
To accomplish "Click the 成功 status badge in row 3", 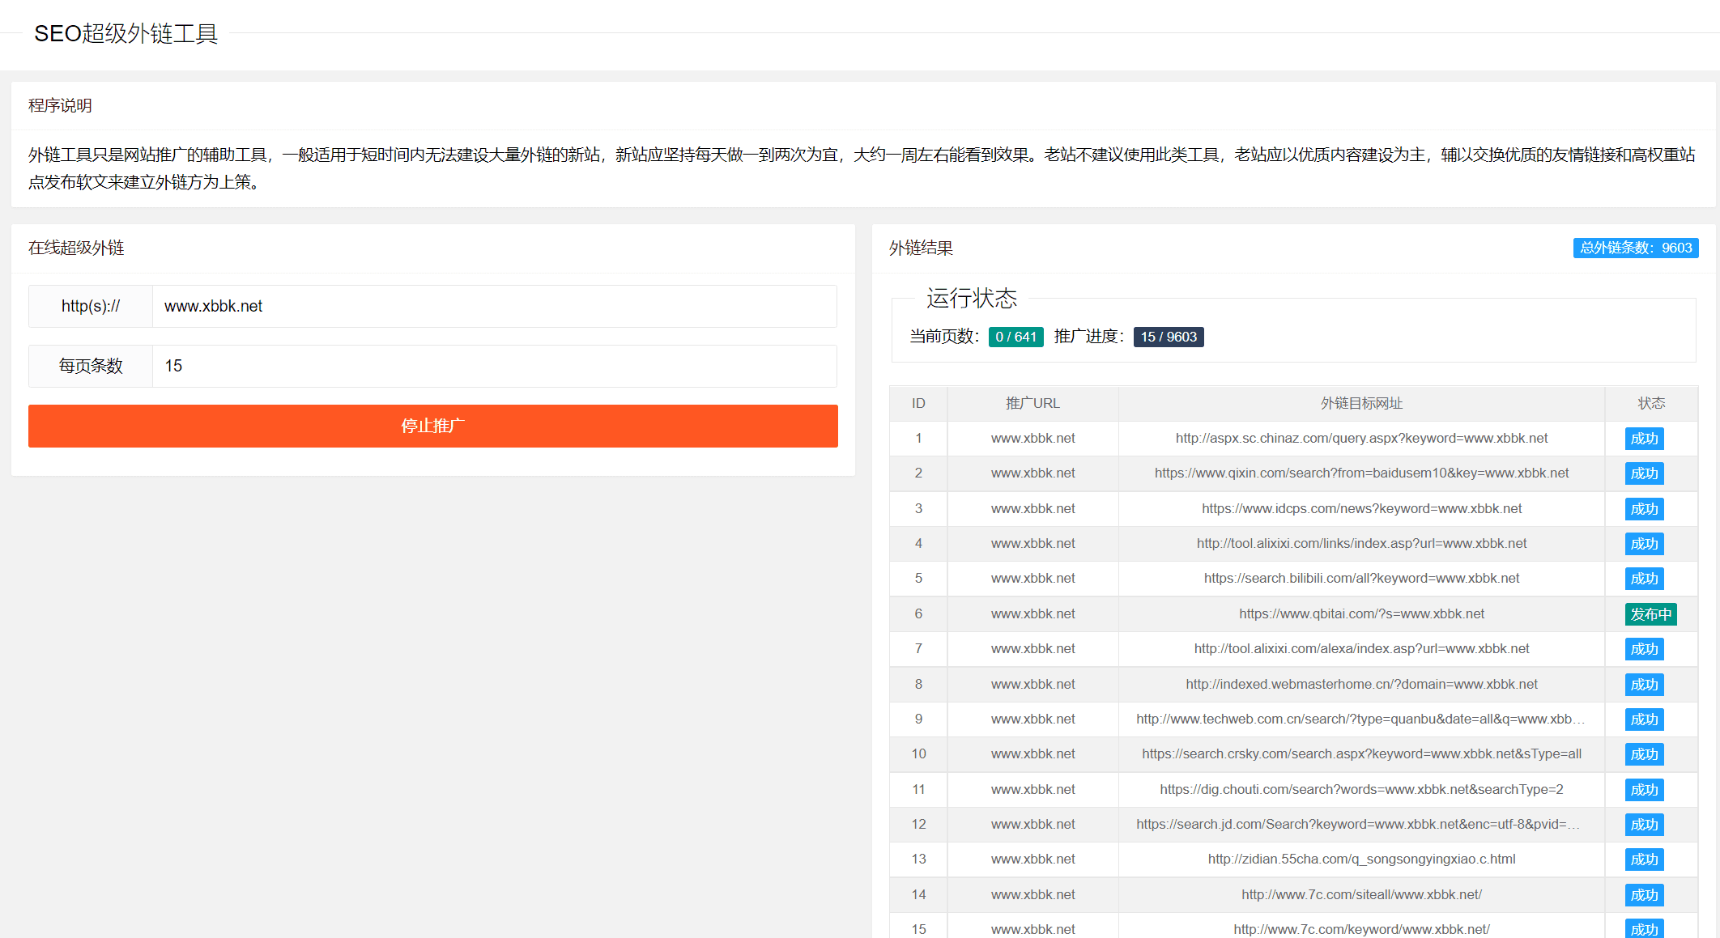I will pyautogui.click(x=1644, y=509).
